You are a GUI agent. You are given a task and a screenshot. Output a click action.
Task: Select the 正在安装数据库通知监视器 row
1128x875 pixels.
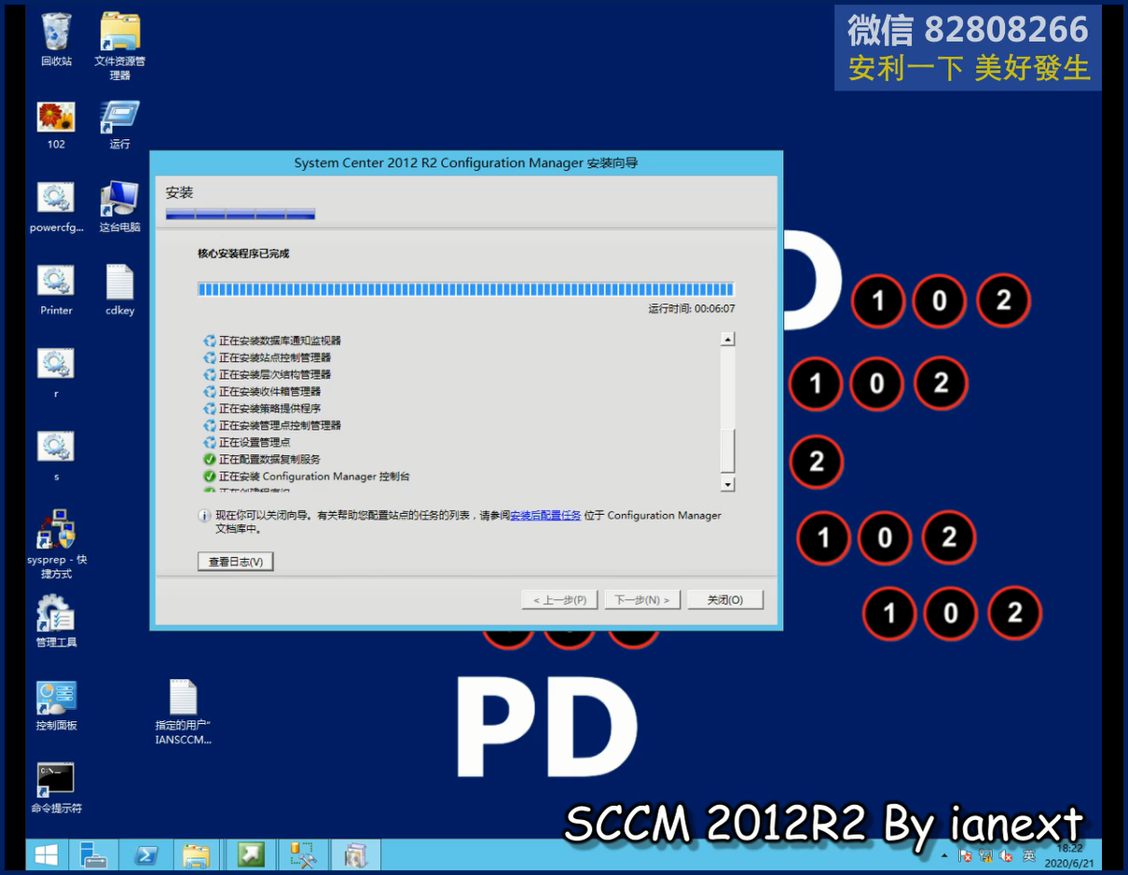pyautogui.click(x=271, y=340)
